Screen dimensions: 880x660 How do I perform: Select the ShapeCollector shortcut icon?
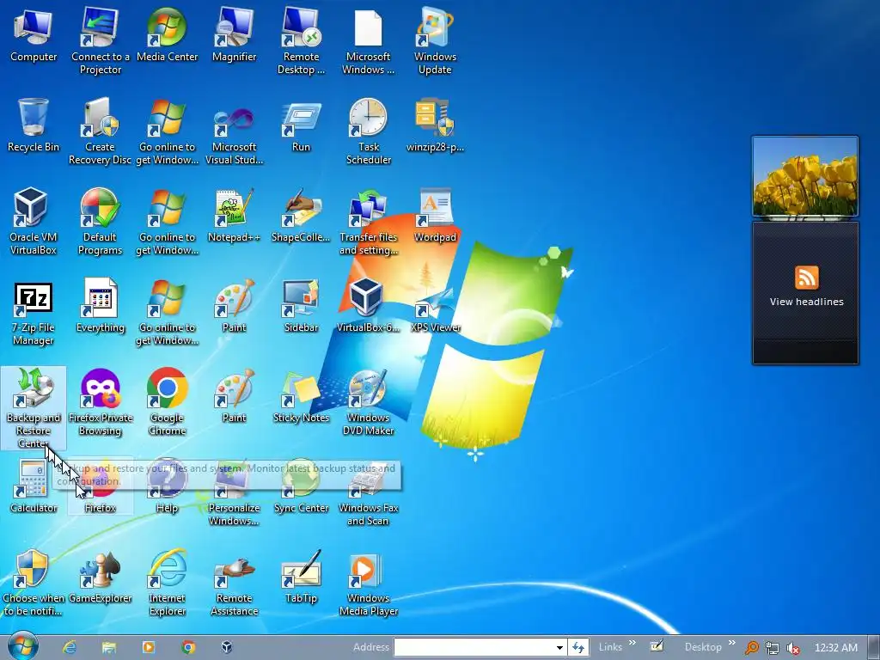(301, 216)
